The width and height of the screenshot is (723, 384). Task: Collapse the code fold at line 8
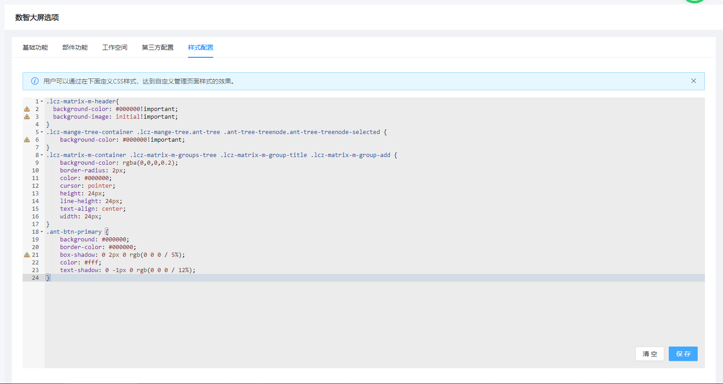coord(42,155)
